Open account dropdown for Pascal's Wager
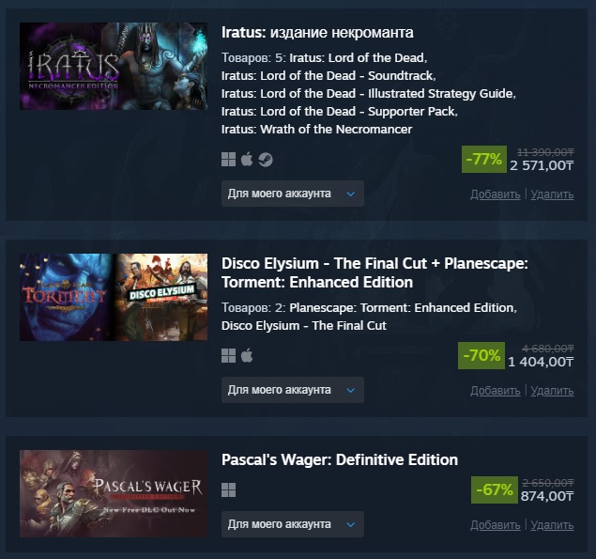 (292, 523)
